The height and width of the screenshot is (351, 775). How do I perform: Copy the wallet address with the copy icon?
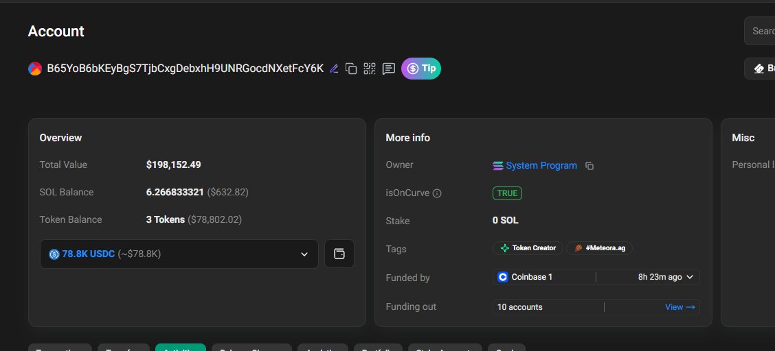point(351,69)
